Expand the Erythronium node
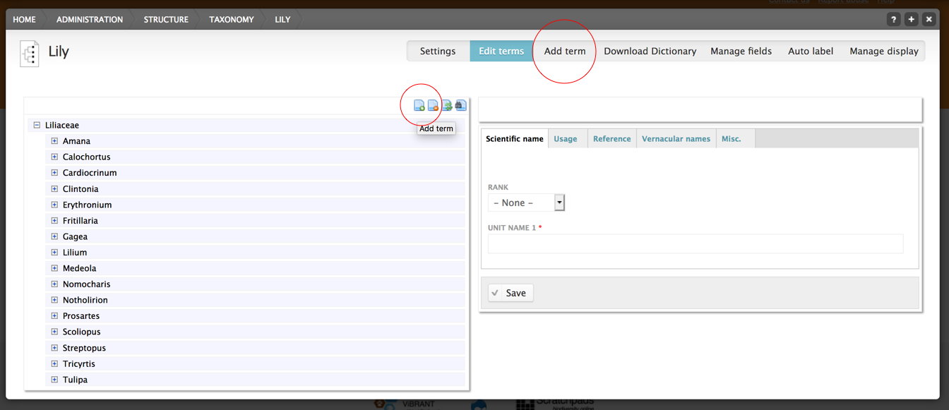This screenshot has width=949, height=410. tap(54, 205)
